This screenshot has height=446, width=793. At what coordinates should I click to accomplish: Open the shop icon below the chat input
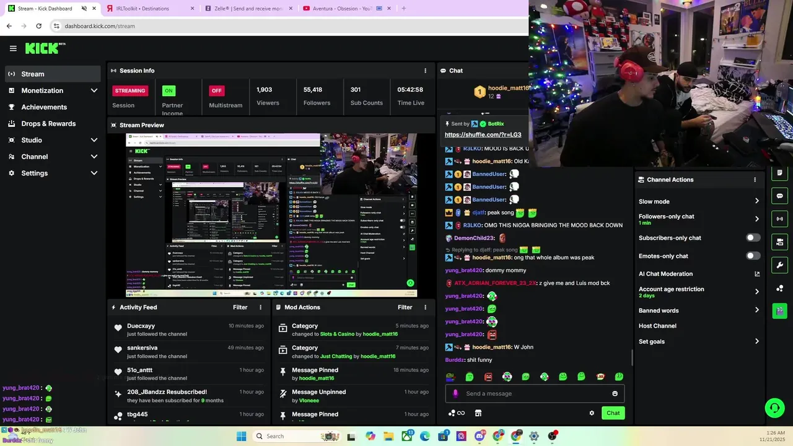[478, 413]
